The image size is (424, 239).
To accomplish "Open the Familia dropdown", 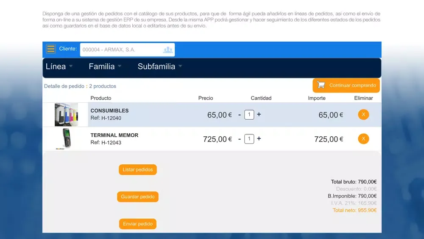I will click(105, 66).
